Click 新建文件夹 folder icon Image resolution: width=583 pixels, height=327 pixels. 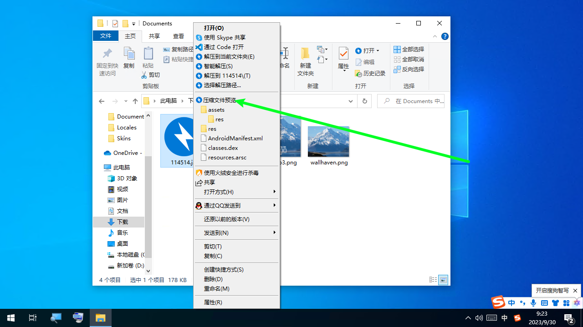pyautogui.click(x=305, y=61)
